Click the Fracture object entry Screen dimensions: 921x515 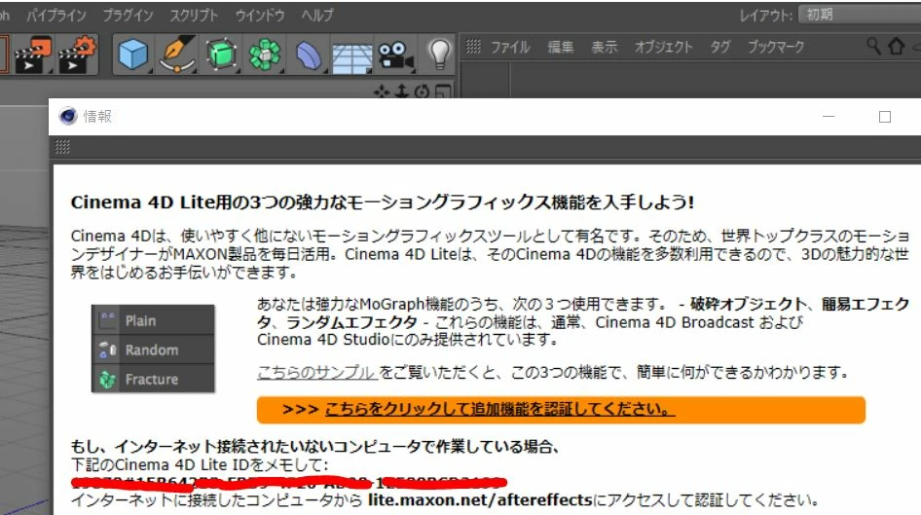[x=153, y=379]
